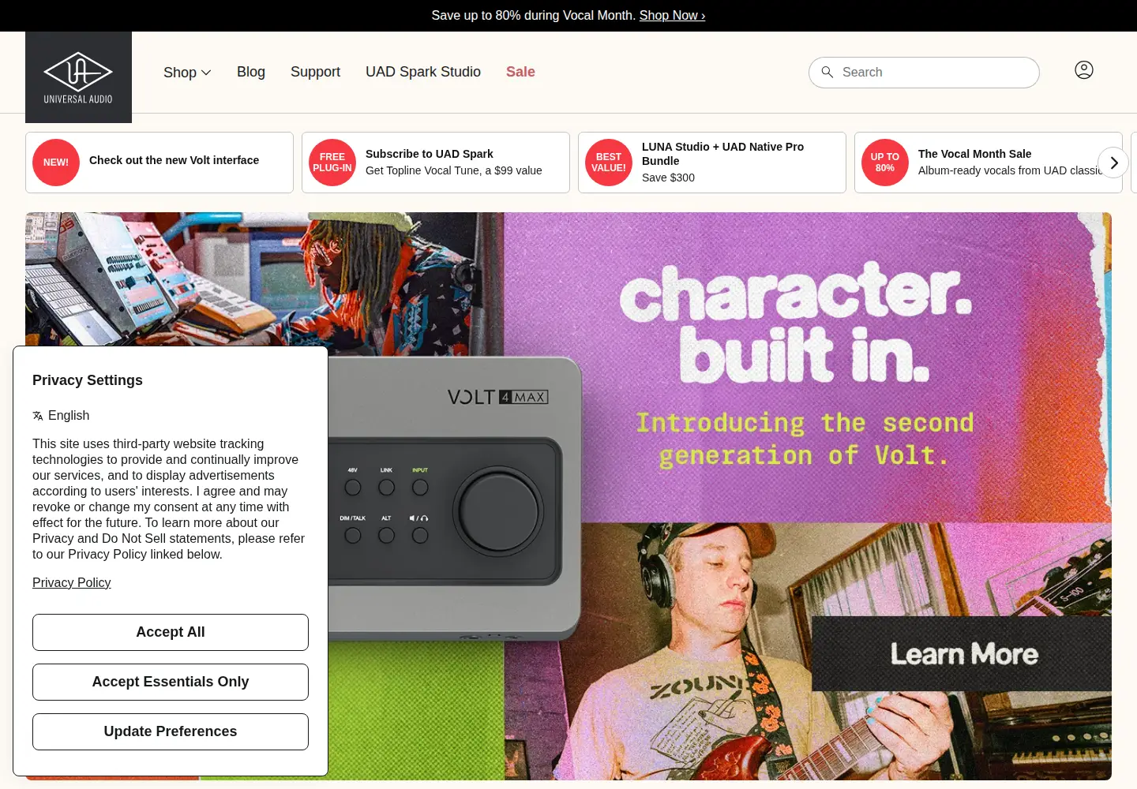Click Learn More on hero banner
The image size is (1137, 789).
click(x=963, y=654)
